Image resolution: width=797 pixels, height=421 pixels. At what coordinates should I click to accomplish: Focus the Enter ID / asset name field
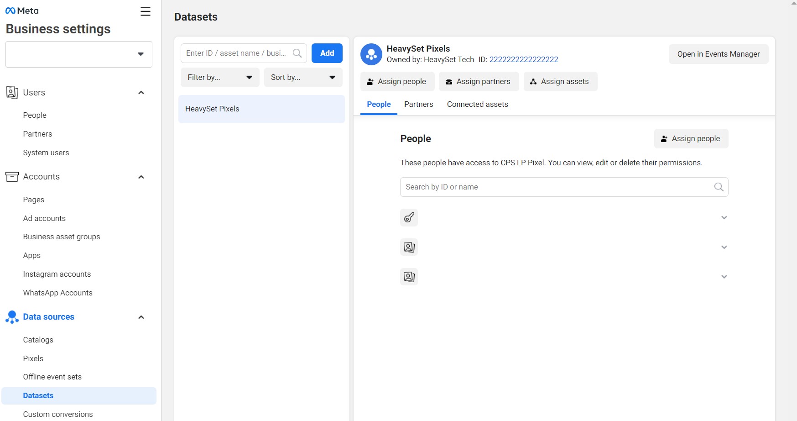[244, 53]
